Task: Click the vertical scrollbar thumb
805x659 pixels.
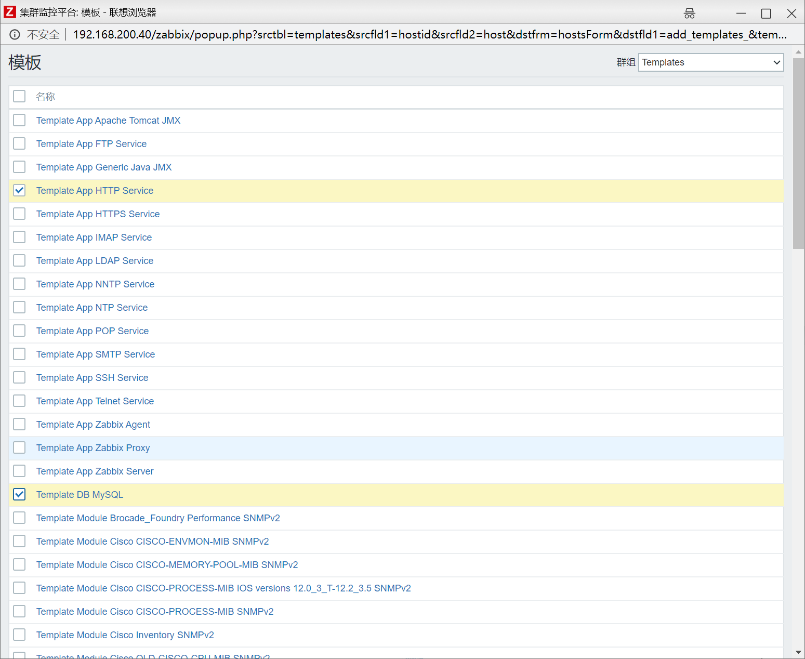Action: 798,153
